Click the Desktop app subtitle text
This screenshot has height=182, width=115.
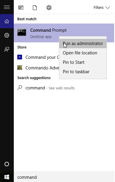(x=41, y=37)
